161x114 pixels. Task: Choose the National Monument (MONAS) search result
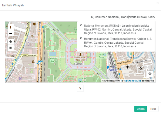(116, 29)
